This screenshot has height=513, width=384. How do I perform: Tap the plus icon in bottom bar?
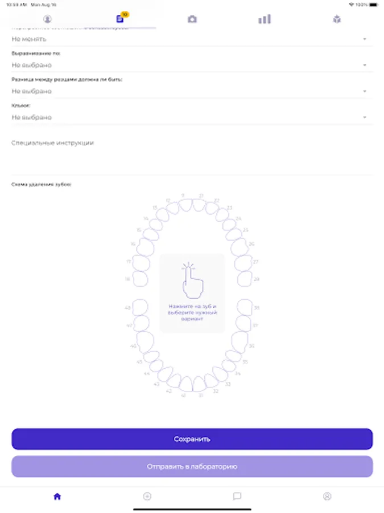(147, 496)
